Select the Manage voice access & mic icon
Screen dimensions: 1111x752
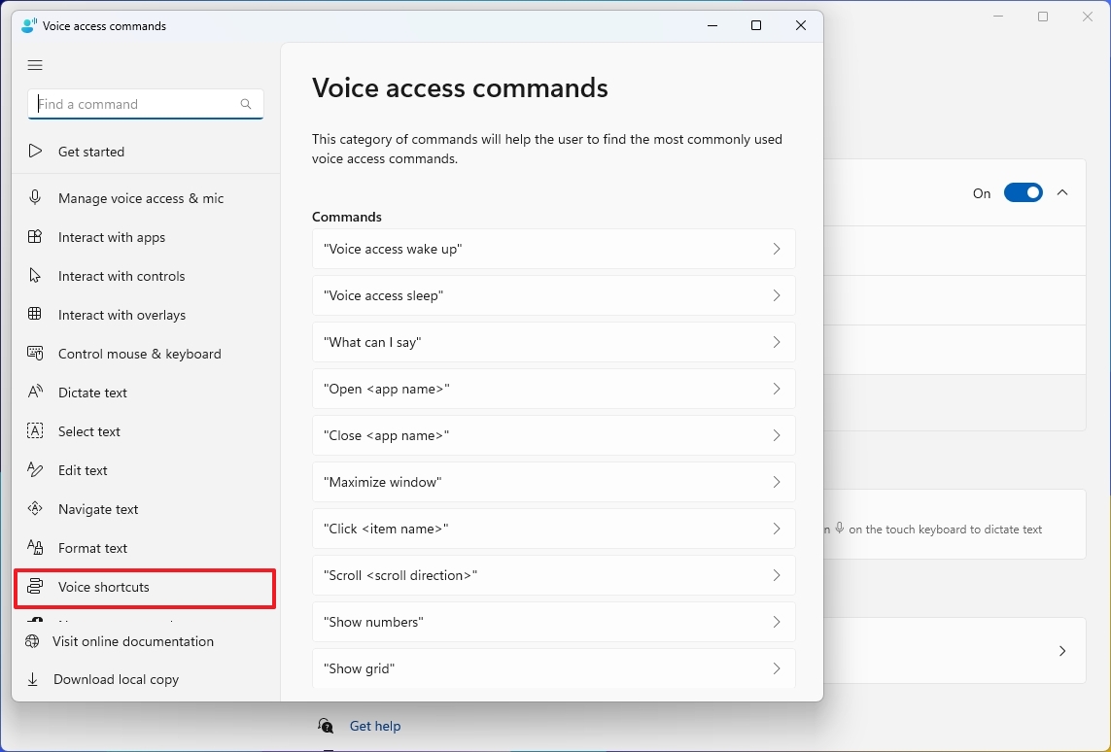tap(35, 197)
